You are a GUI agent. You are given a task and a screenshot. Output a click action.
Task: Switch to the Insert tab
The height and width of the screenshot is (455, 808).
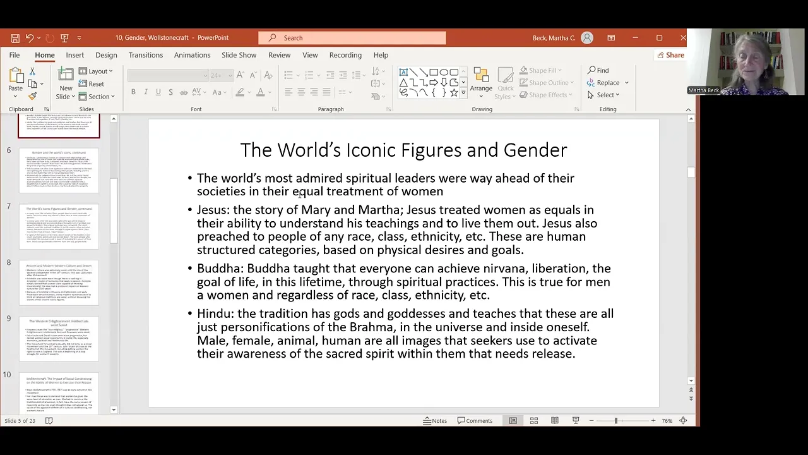click(x=74, y=55)
